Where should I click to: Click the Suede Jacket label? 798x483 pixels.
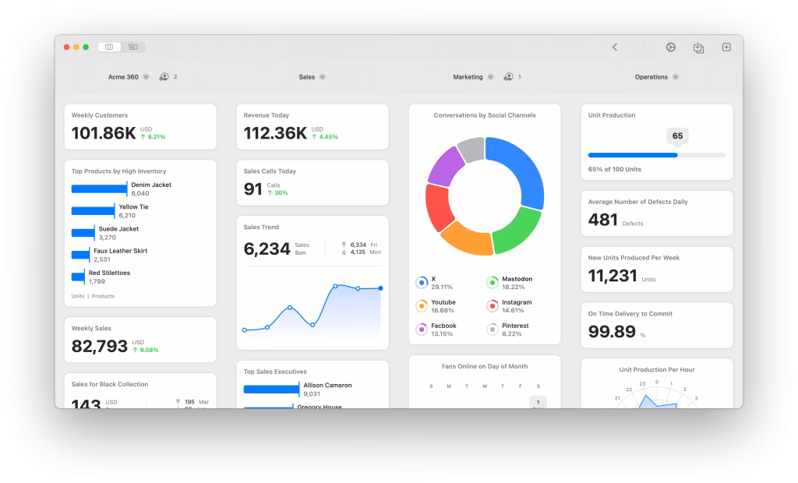tap(118, 229)
